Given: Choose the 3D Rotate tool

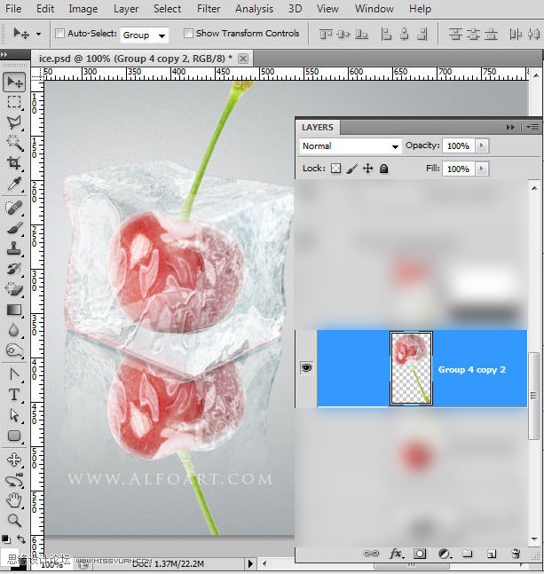Looking at the screenshot, I should click(x=14, y=460).
